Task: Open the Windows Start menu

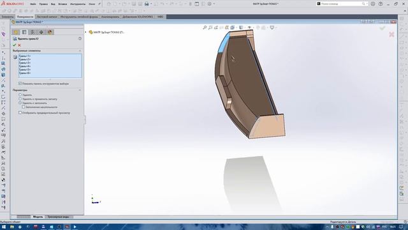Action: tap(4, 227)
